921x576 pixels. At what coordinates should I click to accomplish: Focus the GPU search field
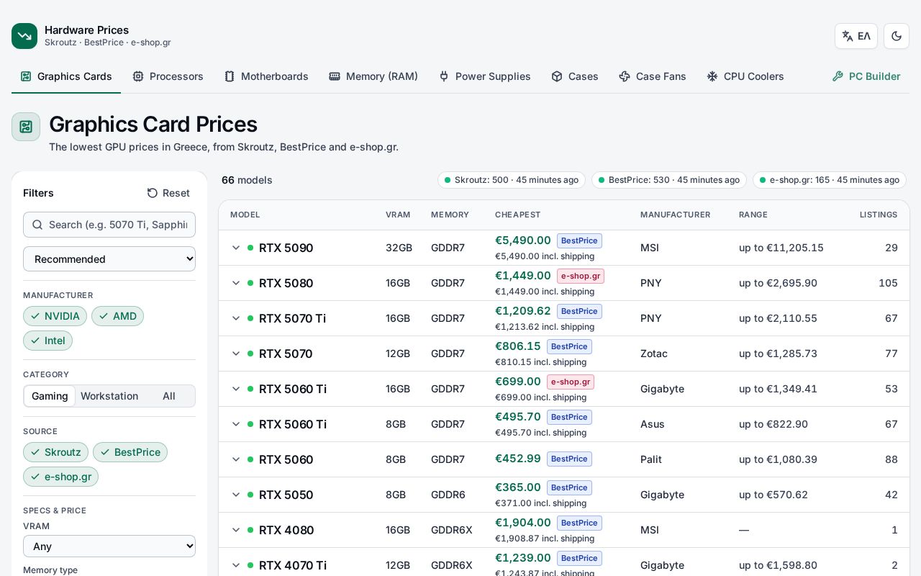click(109, 225)
